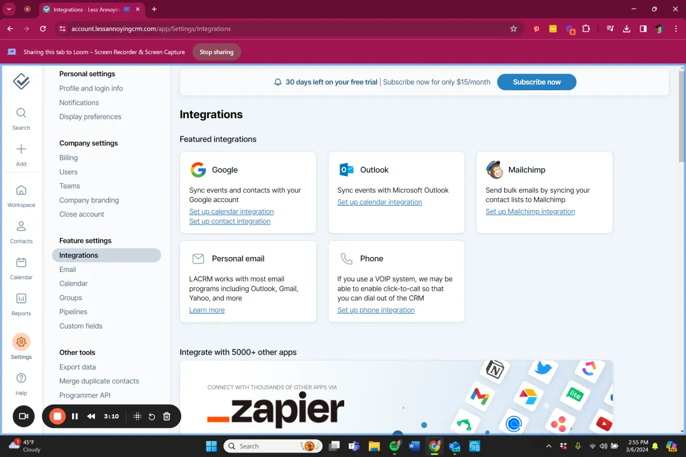686x457 pixels.
Task: Click Learn more under Personal email
Action: (207, 310)
